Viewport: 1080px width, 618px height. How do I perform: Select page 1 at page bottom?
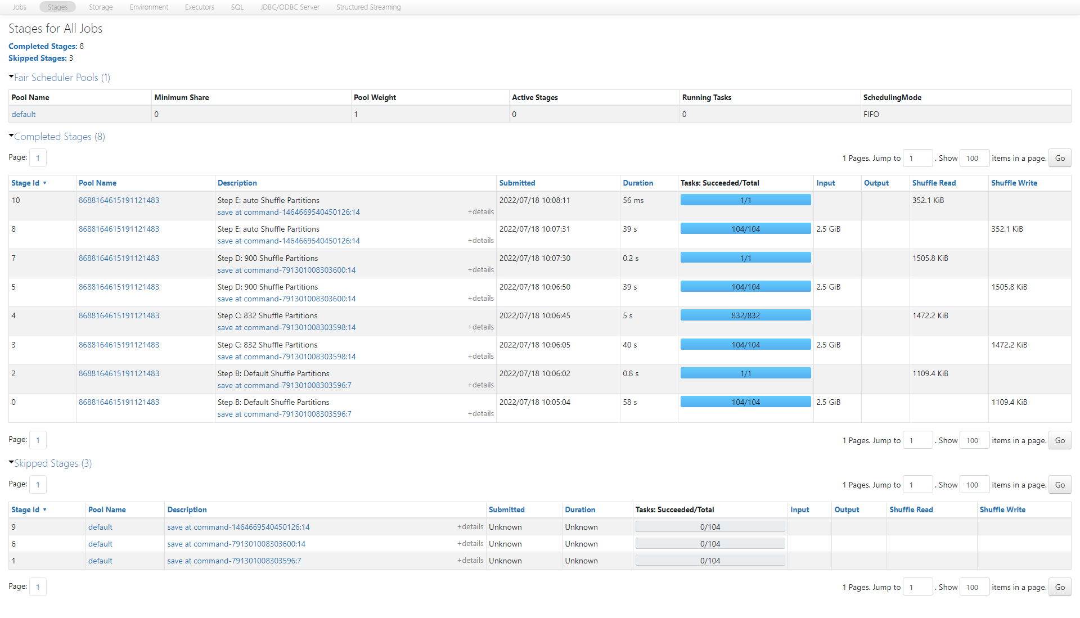coord(38,587)
